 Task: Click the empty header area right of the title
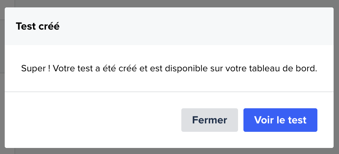tap(203, 26)
